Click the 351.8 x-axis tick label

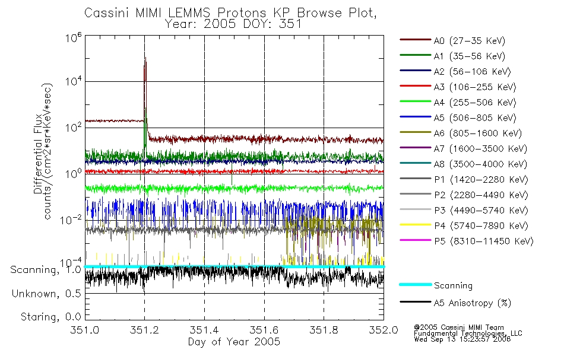pyautogui.click(x=324, y=330)
